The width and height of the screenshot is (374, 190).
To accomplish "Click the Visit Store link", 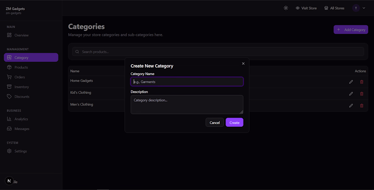I will pyautogui.click(x=306, y=8).
